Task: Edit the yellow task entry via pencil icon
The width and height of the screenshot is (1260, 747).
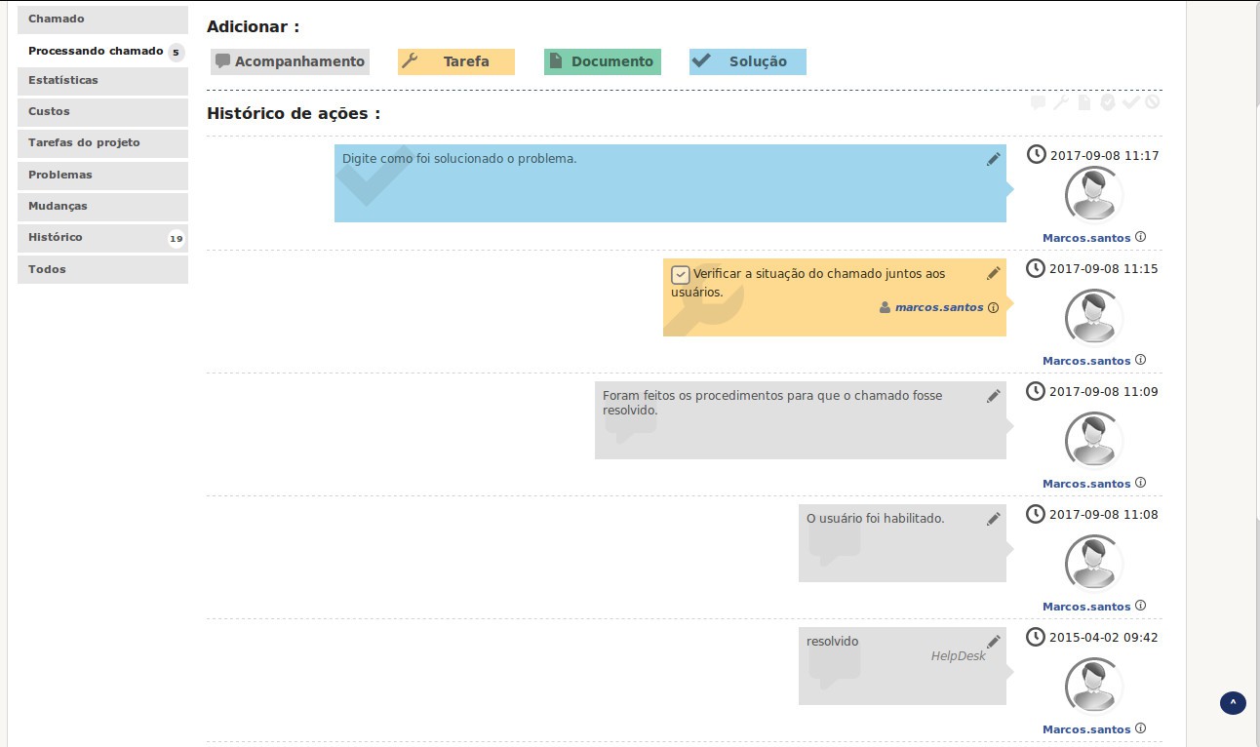Action: [x=993, y=274]
